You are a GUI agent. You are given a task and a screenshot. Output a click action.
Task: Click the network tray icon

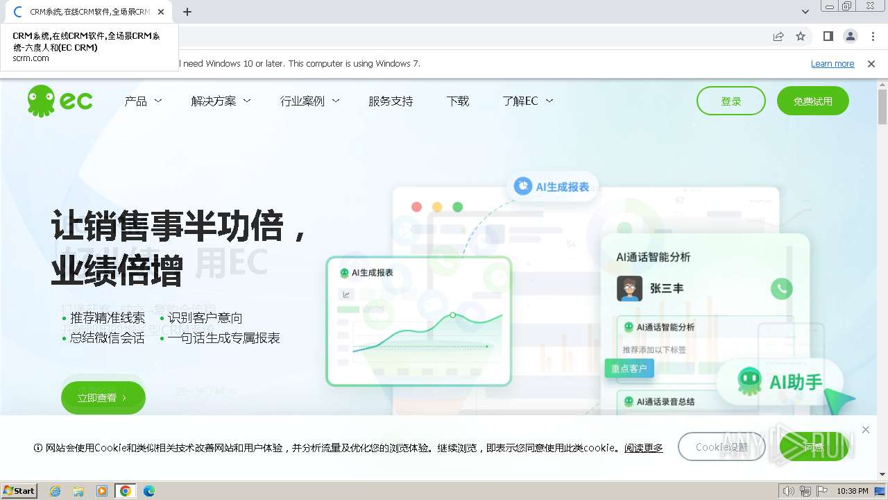(x=805, y=491)
